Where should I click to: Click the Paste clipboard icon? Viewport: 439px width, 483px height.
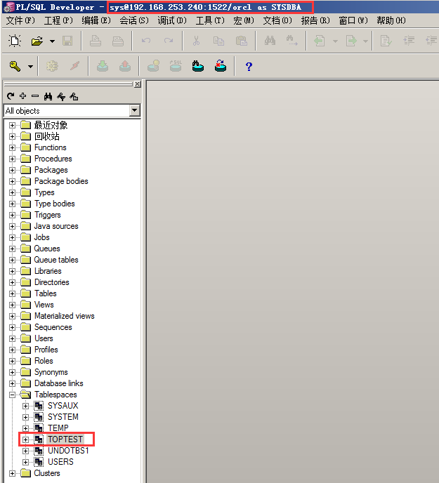242,41
